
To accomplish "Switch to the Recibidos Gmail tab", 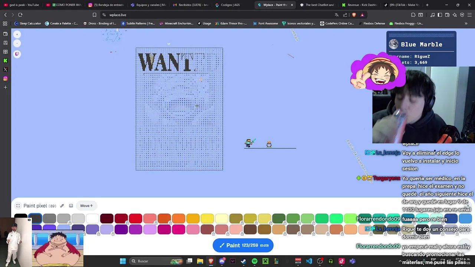I will point(190,5).
